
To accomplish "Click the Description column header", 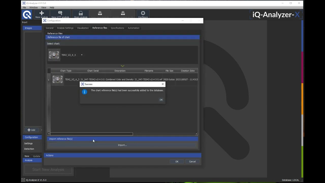I will pyautogui.click(x=120, y=71).
